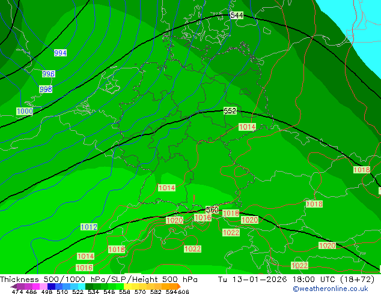Click the blue 1000 isobar label
The image size is (381, 294).
click(x=25, y=112)
